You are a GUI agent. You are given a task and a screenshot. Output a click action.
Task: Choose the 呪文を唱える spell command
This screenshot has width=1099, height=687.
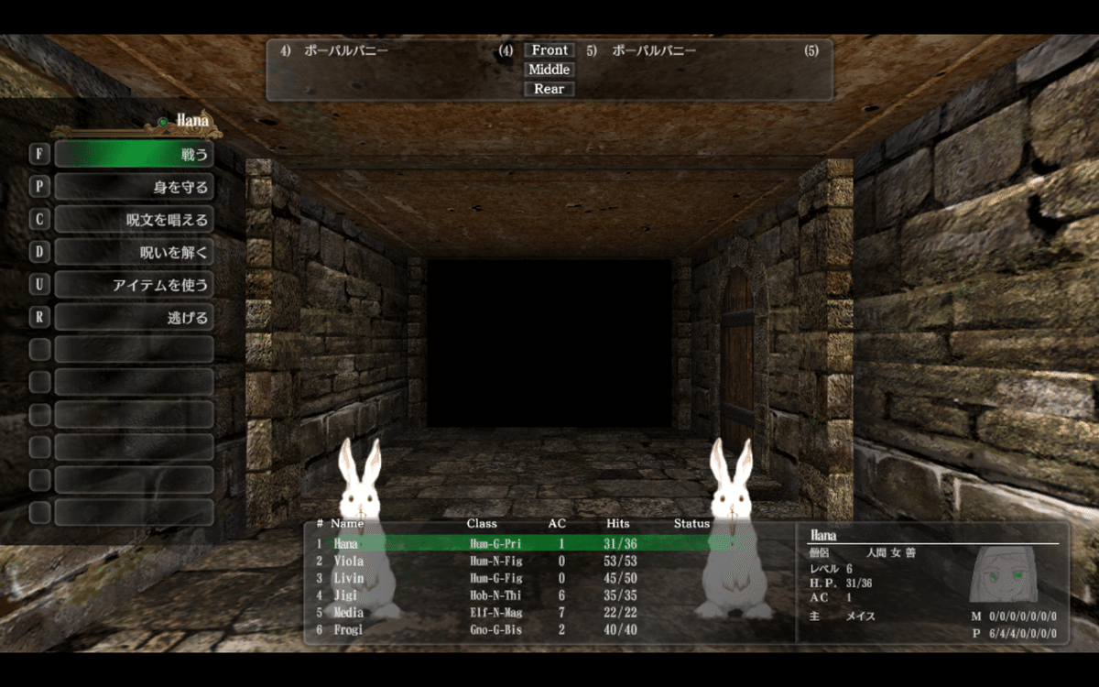click(x=134, y=220)
